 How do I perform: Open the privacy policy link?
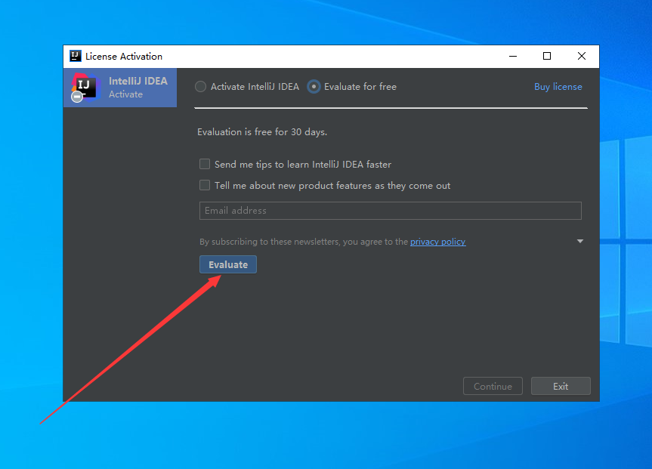437,242
